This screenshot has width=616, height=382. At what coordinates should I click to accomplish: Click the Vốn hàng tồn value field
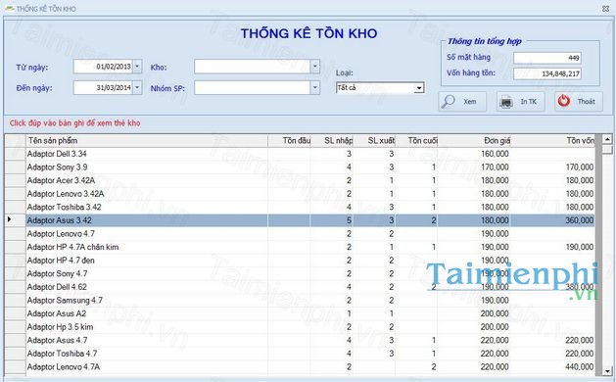pyautogui.click(x=547, y=73)
